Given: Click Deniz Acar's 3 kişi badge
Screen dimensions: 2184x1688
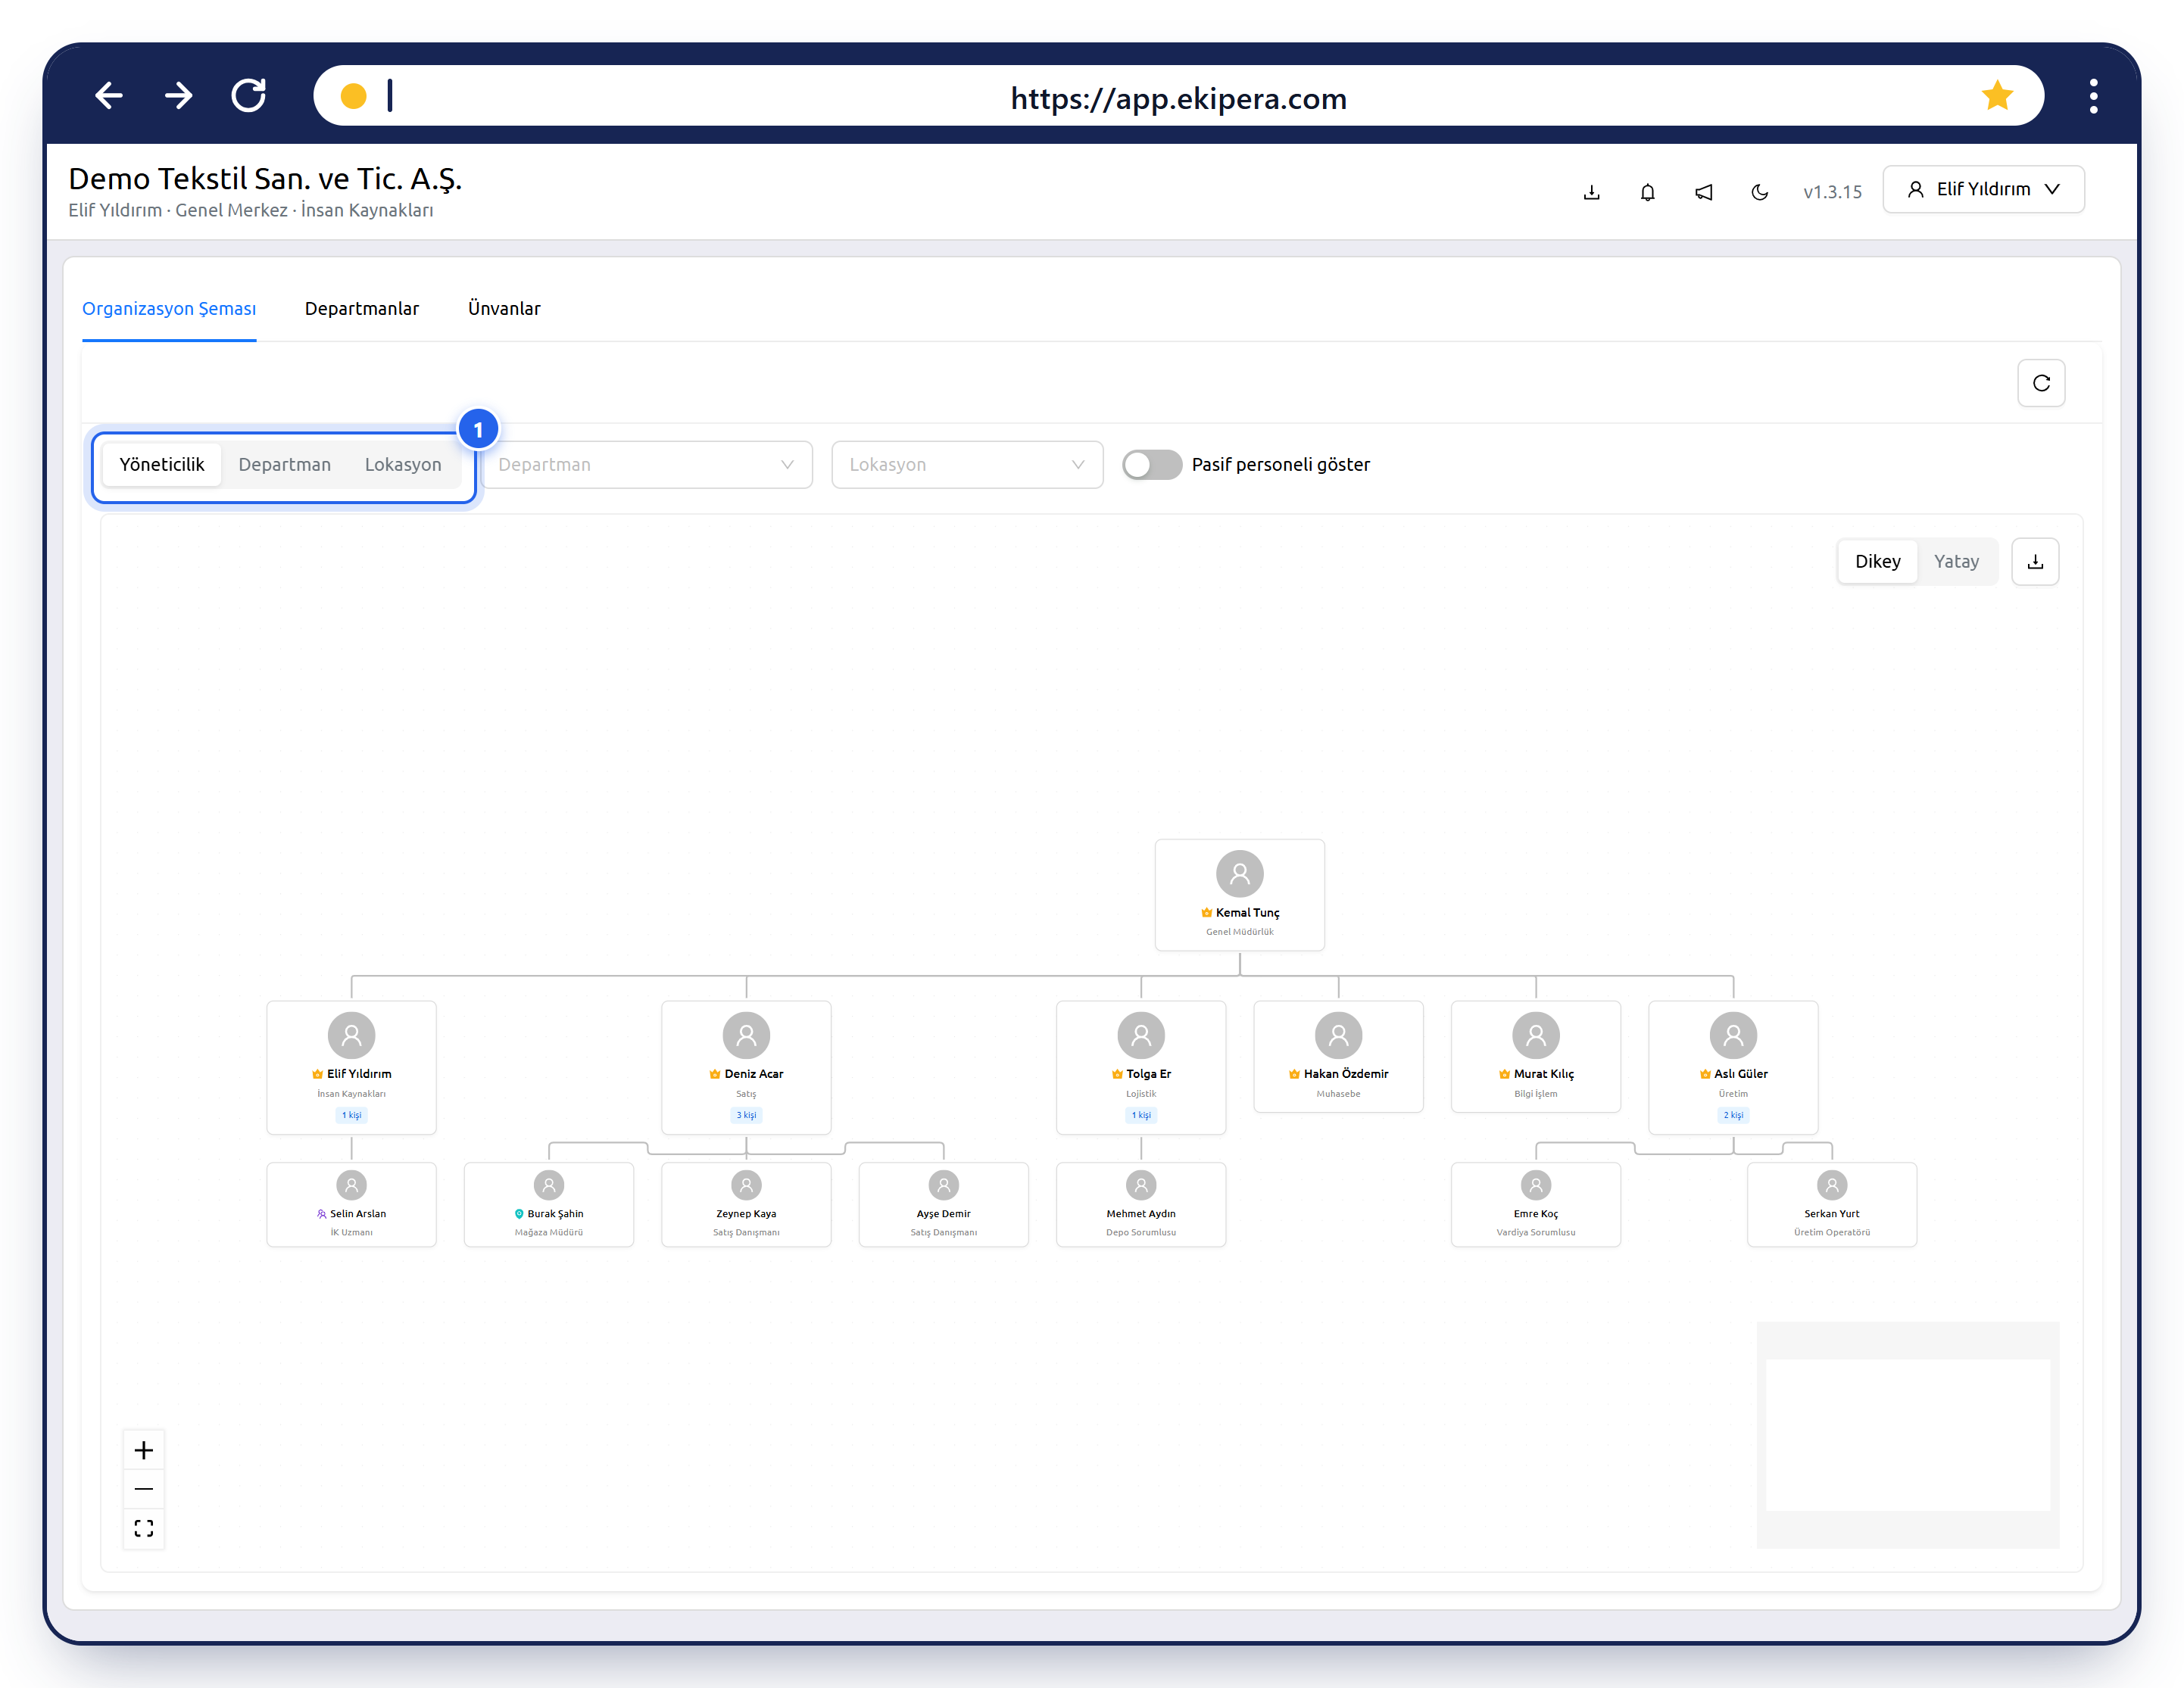Looking at the screenshot, I should coord(746,1115).
